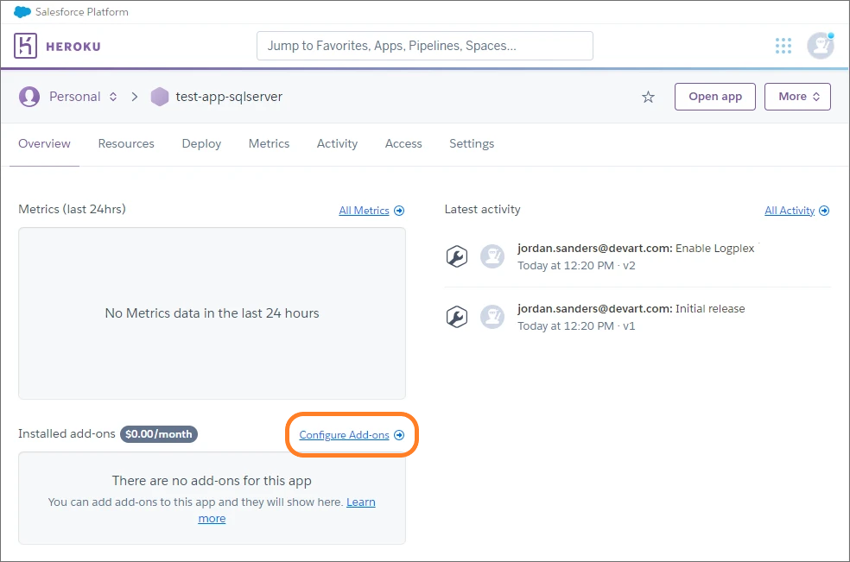Follow the All Activity link
The height and width of the screenshot is (562, 850).
coord(790,211)
